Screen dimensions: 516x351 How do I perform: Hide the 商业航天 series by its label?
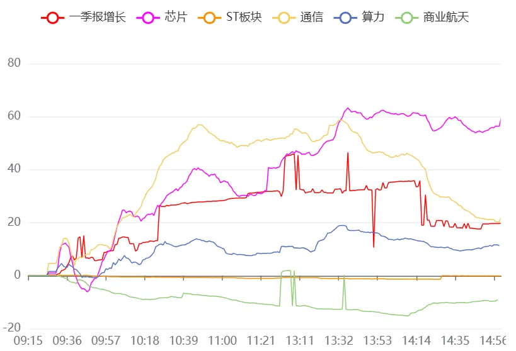pyautogui.click(x=446, y=17)
